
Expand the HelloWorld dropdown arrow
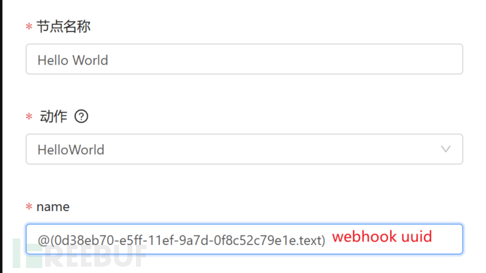[x=446, y=149]
